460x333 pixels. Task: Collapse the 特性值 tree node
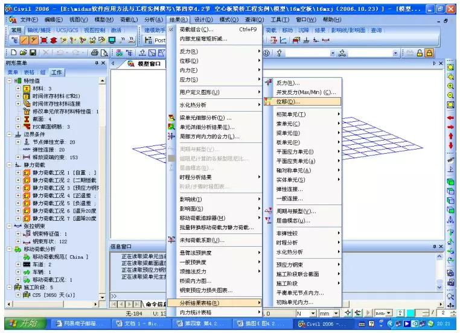(x=10, y=81)
